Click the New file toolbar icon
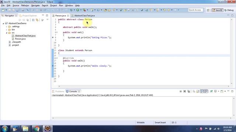 coord(3,10)
